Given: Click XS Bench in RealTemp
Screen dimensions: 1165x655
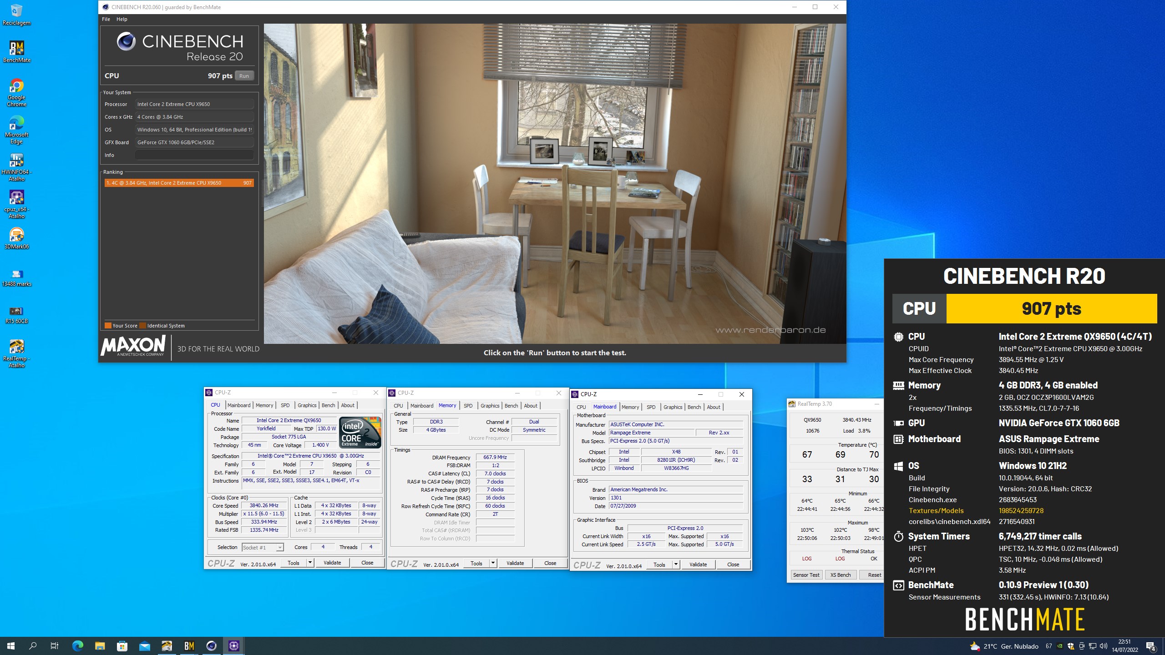Looking at the screenshot, I should [840, 575].
